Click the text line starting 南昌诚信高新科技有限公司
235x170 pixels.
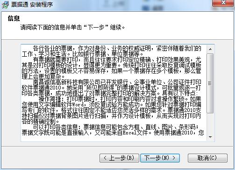117,82
